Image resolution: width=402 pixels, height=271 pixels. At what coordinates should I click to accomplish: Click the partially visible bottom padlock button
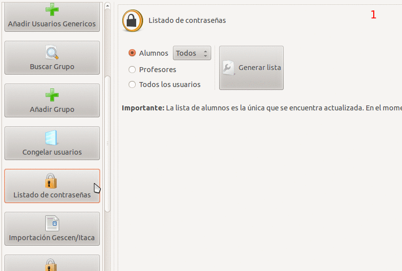pos(52,263)
